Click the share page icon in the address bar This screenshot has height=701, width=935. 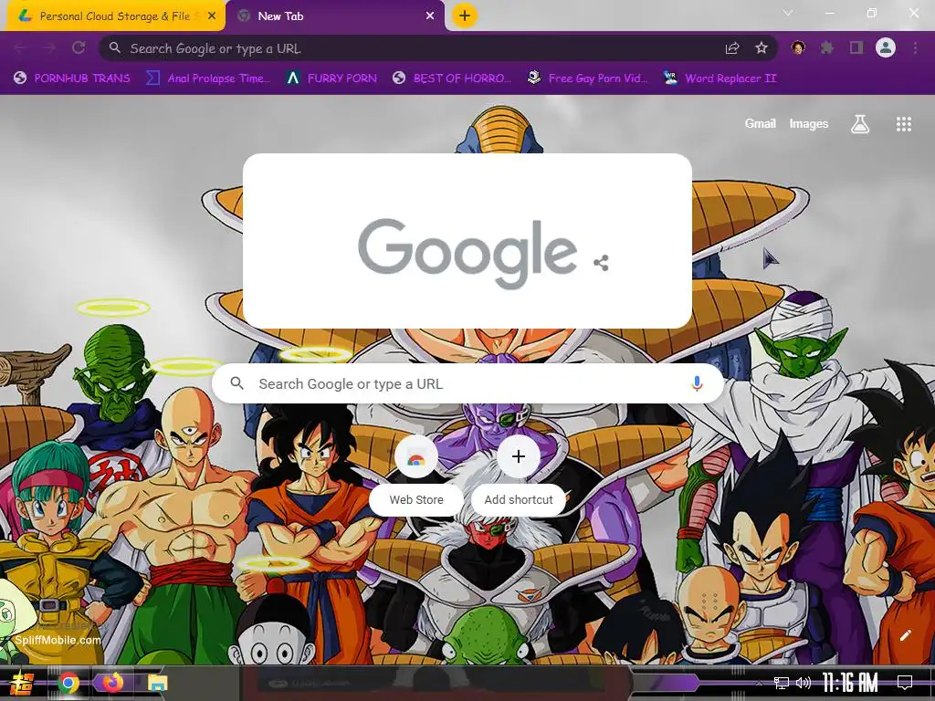pos(732,48)
